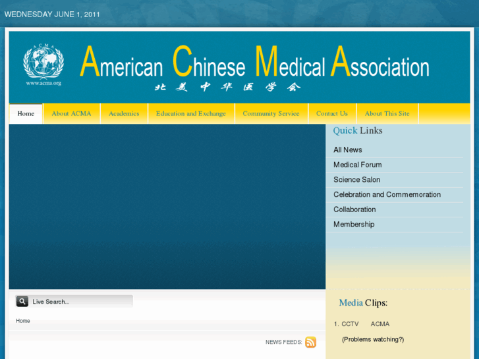
Task: Click the ACMA globe logo
Action: [x=43, y=61]
